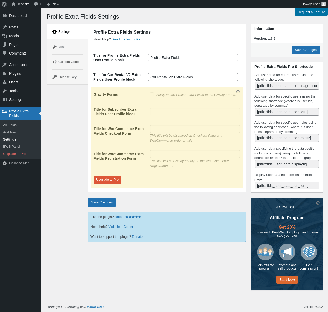The height and width of the screenshot is (312, 328).
Task: Open the Visit Help Center link
Action: coord(121,227)
